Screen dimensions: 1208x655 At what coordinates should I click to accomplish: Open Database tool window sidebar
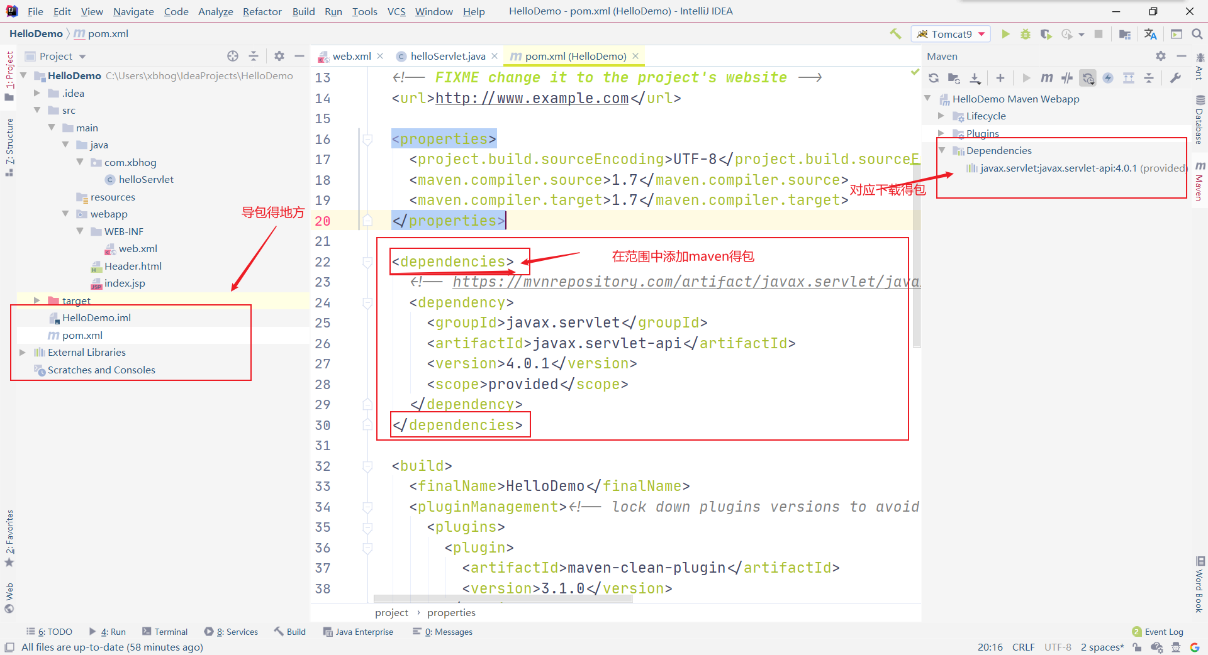(x=1200, y=120)
